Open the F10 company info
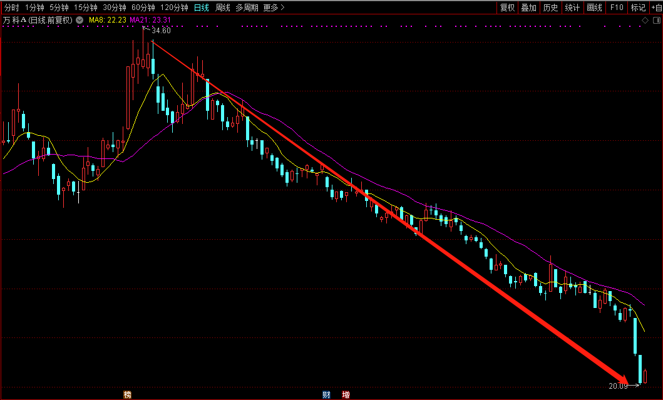This screenshot has width=663, height=400. point(617,8)
